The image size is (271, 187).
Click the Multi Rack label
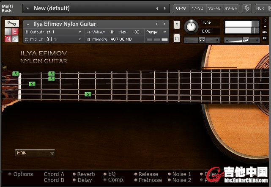pyautogui.click(x=7, y=8)
